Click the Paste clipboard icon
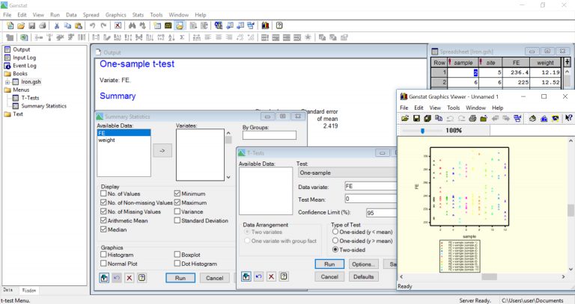This screenshot has height=304, width=575. tap(78, 25)
